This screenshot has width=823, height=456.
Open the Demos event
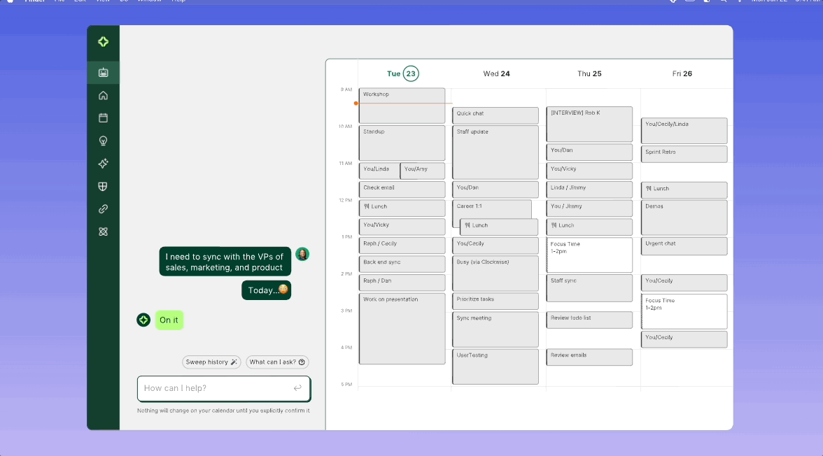tap(684, 218)
